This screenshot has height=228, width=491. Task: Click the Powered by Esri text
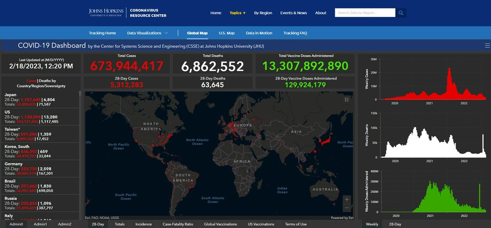point(342,218)
